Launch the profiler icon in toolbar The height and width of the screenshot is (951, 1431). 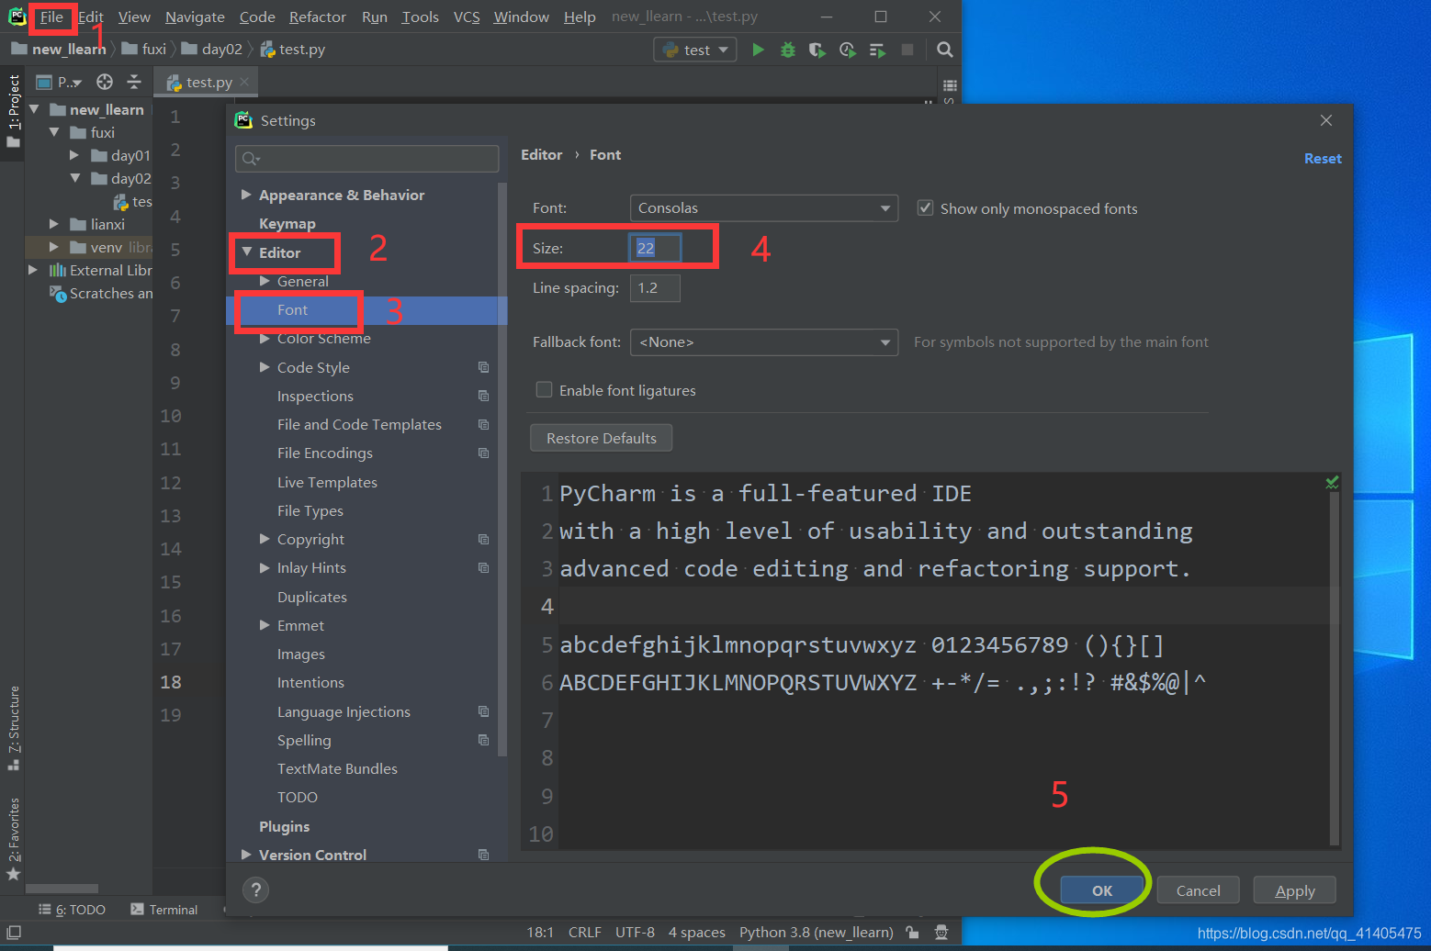point(847,50)
